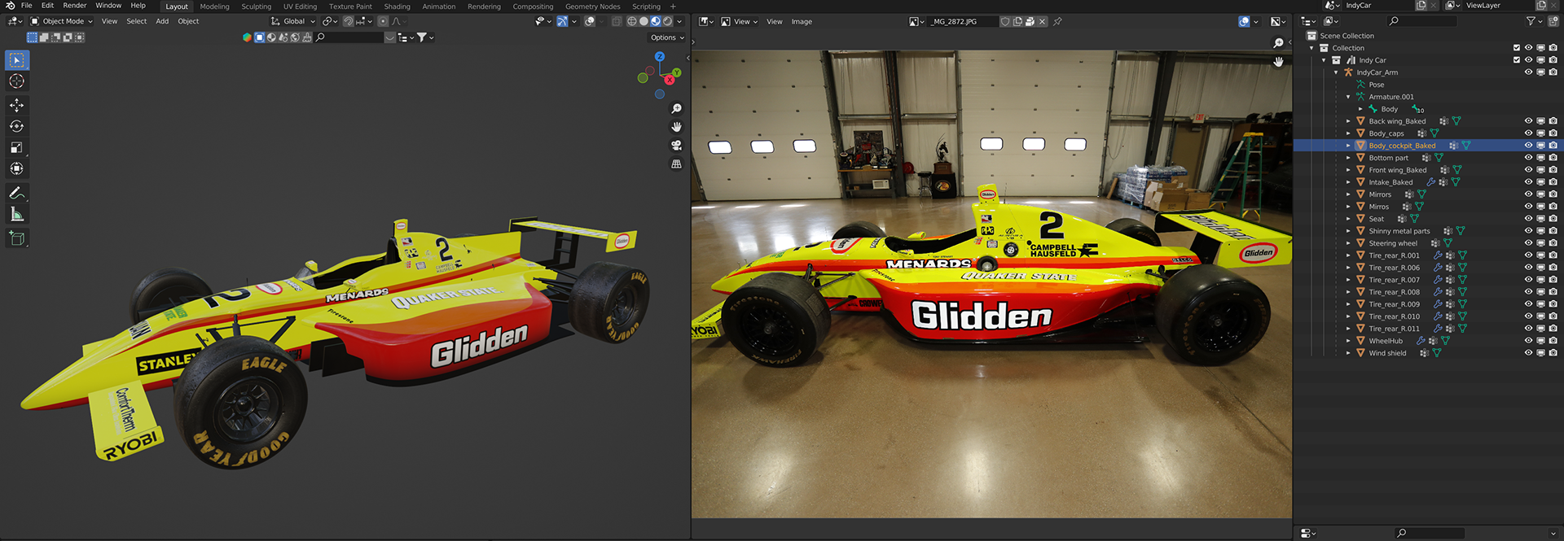Add a new workspace with plus icon
Image resolution: width=1564 pixels, height=541 pixels.
[x=673, y=7]
